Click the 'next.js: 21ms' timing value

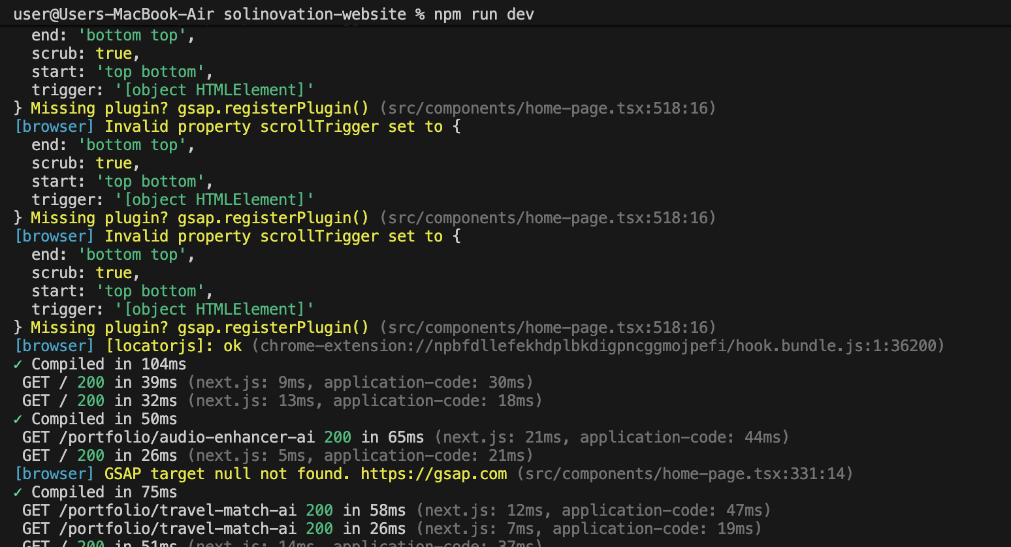click(502, 437)
